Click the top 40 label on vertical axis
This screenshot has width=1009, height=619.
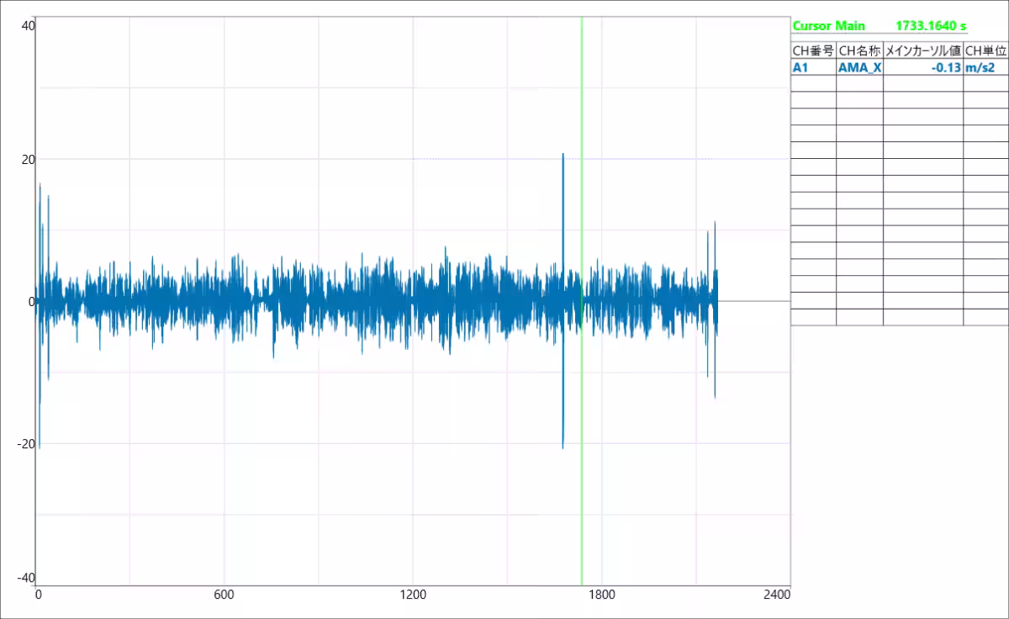(28, 26)
